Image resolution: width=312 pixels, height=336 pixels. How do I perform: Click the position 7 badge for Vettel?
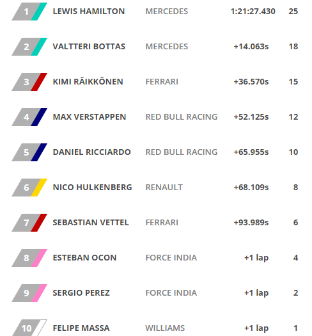pyautogui.click(x=29, y=223)
